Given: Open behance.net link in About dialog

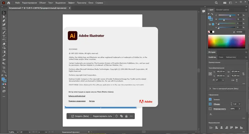Looking at the screenshot, I should click(x=77, y=96).
